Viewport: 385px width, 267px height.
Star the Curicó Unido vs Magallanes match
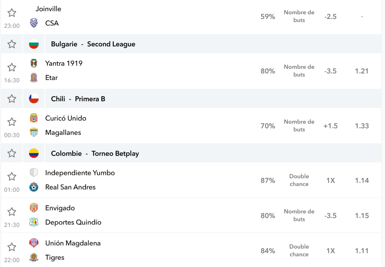point(12,122)
